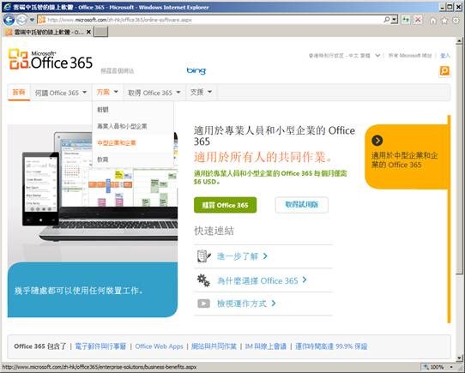Open the 99.9% uptime guarantee footer link
This screenshot has width=465, height=373.
[331, 346]
